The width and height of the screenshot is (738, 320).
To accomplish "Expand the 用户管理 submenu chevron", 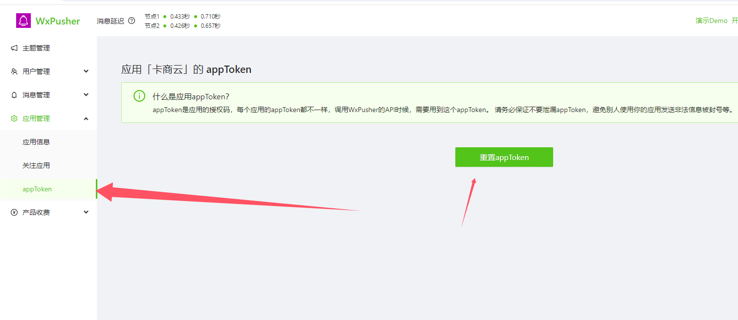I will [x=86, y=71].
